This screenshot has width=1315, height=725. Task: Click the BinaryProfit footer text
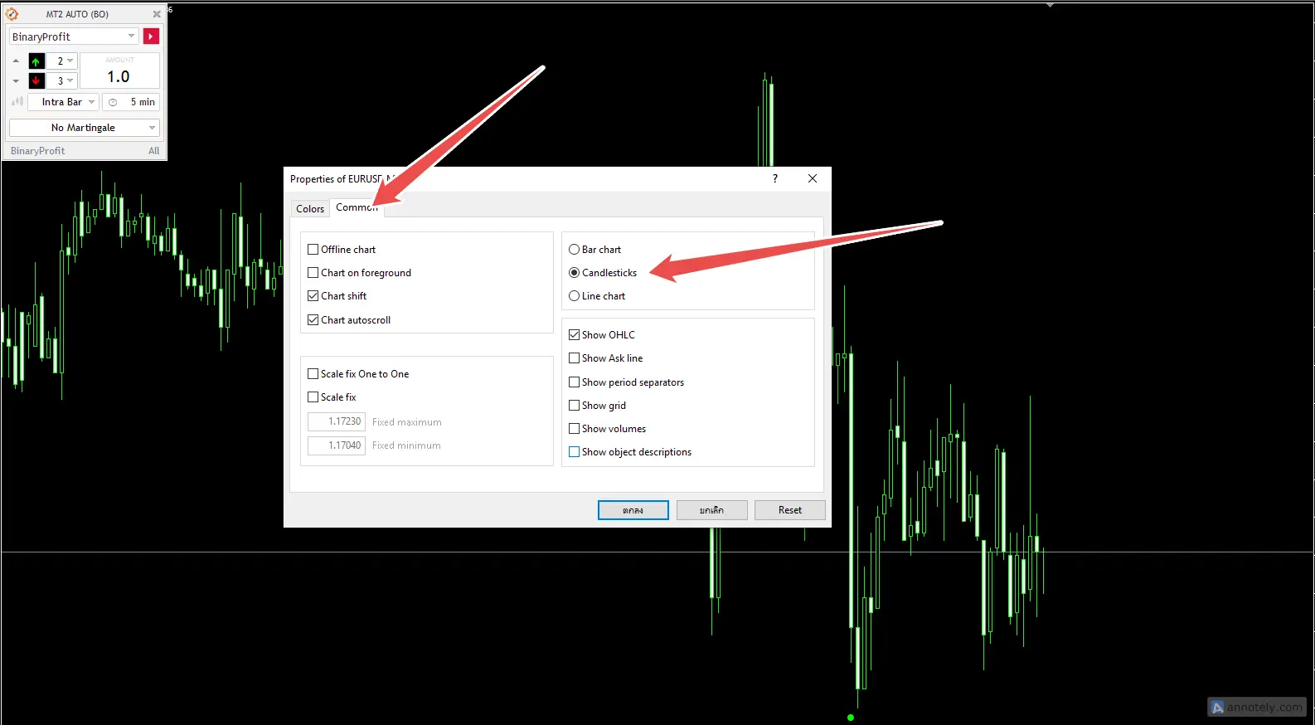[37, 151]
